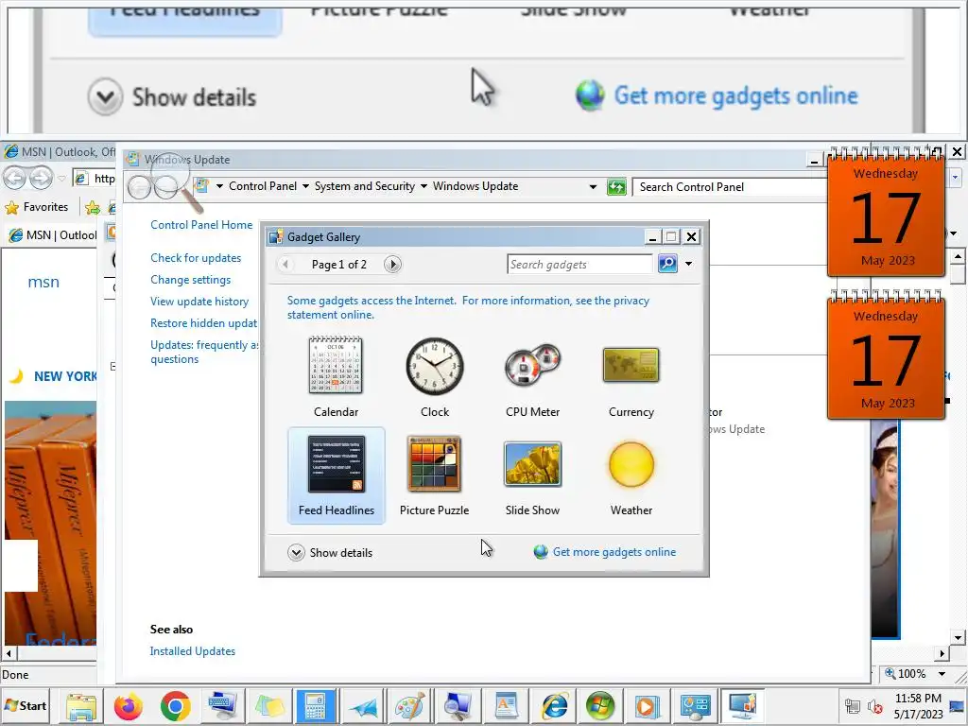The height and width of the screenshot is (726, 968).
Task: Click the Internet Explorer address bar
Action: click(x=95, y=179)
